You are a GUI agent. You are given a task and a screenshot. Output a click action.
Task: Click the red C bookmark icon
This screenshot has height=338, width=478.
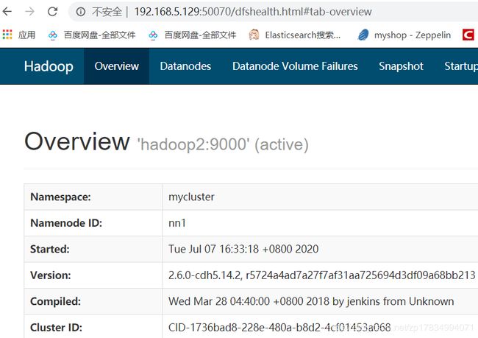(468, 35)
